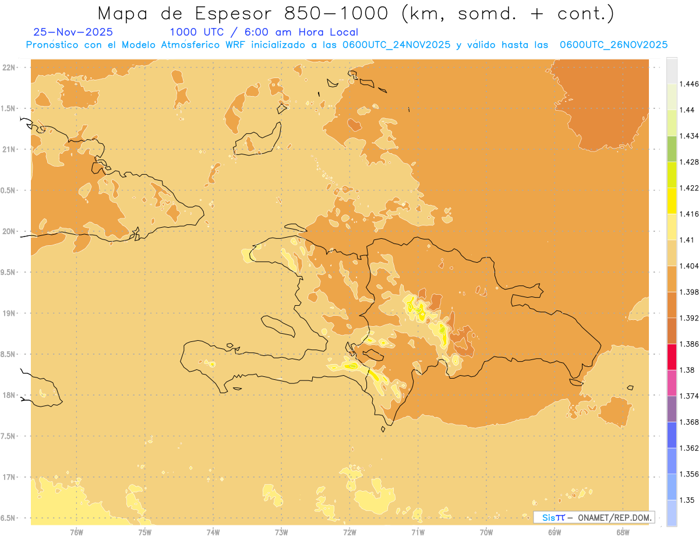
Task: Click the '72W' longitude label
Action: [349, 532]
